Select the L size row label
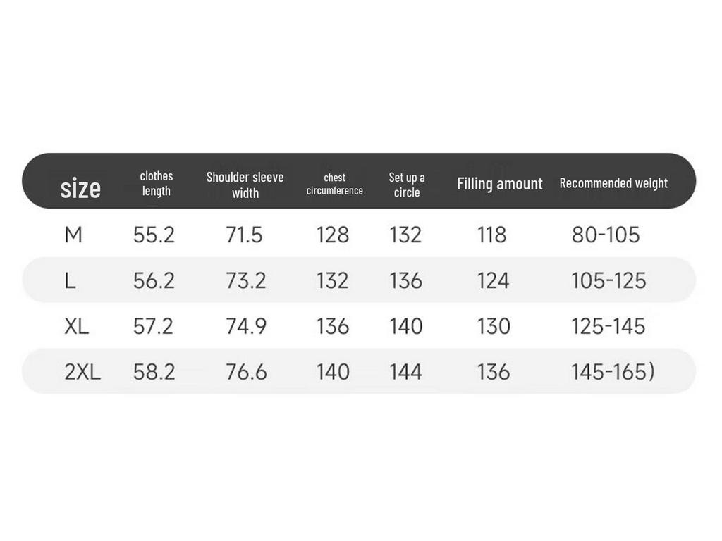Viewport: 722px width, 541px height. (x=70, y=281)
